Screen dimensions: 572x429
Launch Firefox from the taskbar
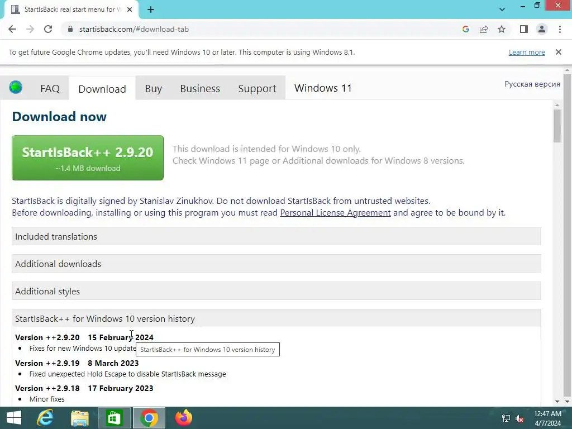click(x=183, y=418)
